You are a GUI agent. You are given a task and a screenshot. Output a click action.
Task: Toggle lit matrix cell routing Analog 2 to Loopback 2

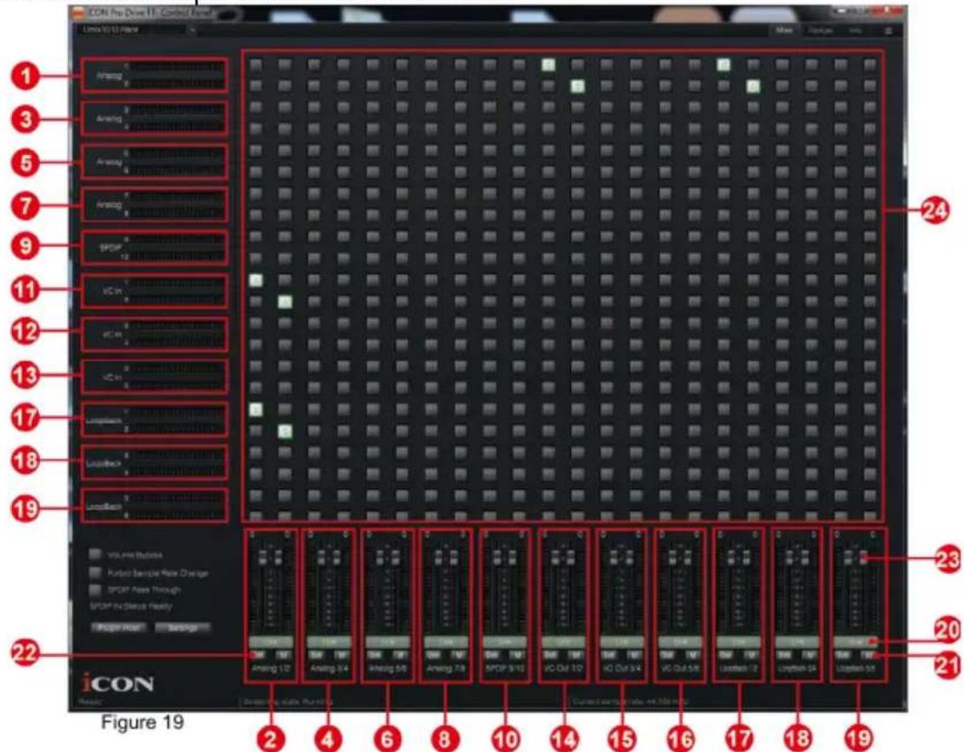[753, 86]
